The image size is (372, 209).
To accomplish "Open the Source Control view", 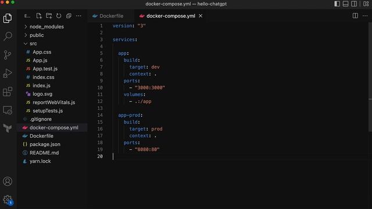I will click(x=8, y=55).
